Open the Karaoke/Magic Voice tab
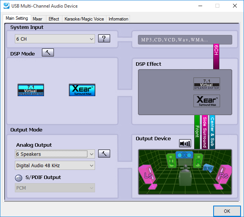 [84, 19]
